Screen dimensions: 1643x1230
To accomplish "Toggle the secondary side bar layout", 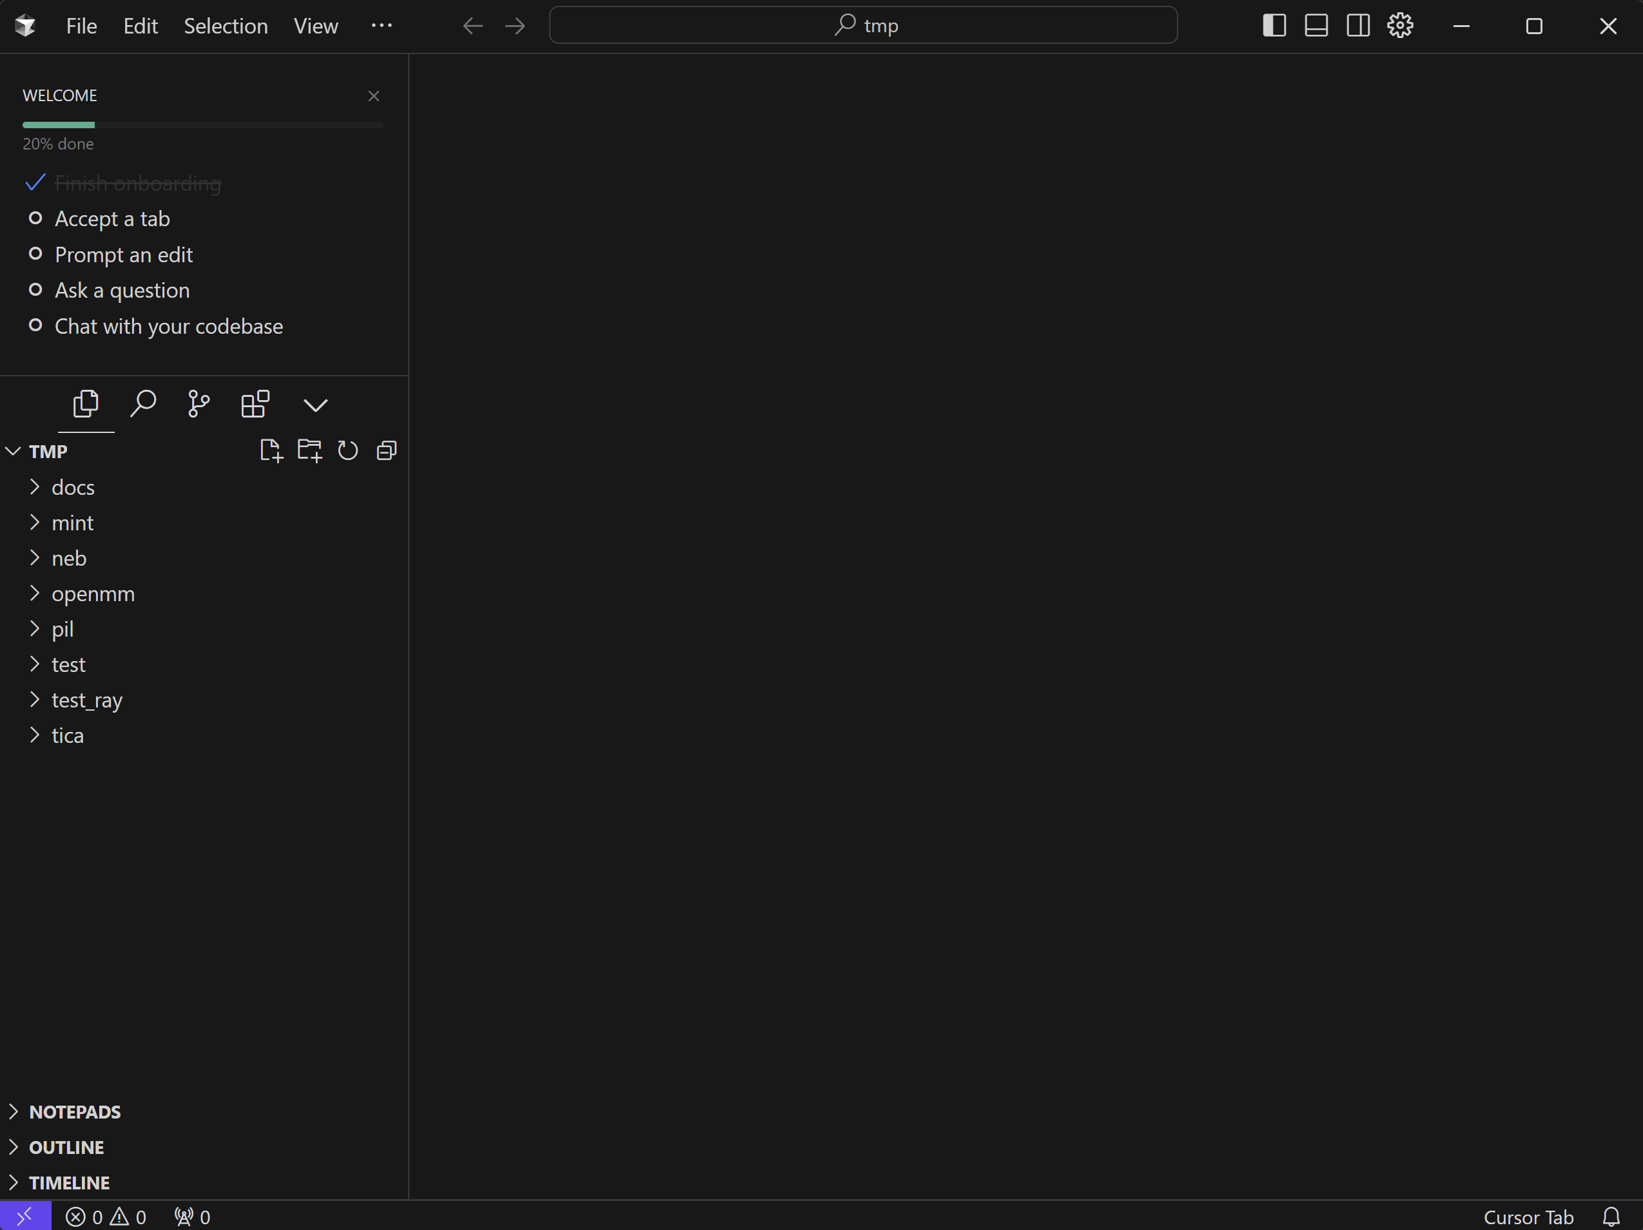I will tap(1357, 26).
